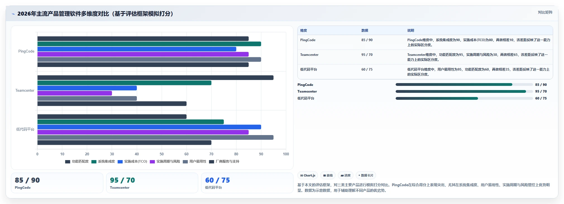Hide the 实施成本(TCO) legend series
The height and width of the screenshot is (204, 564).
point(132,161)
